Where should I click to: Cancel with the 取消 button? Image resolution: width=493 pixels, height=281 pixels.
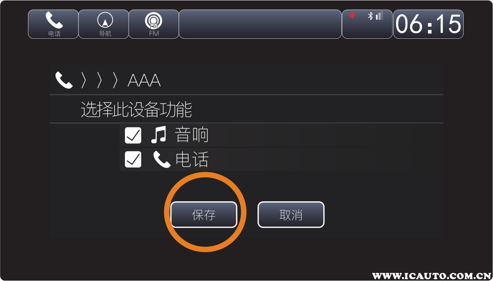(291, 215)
